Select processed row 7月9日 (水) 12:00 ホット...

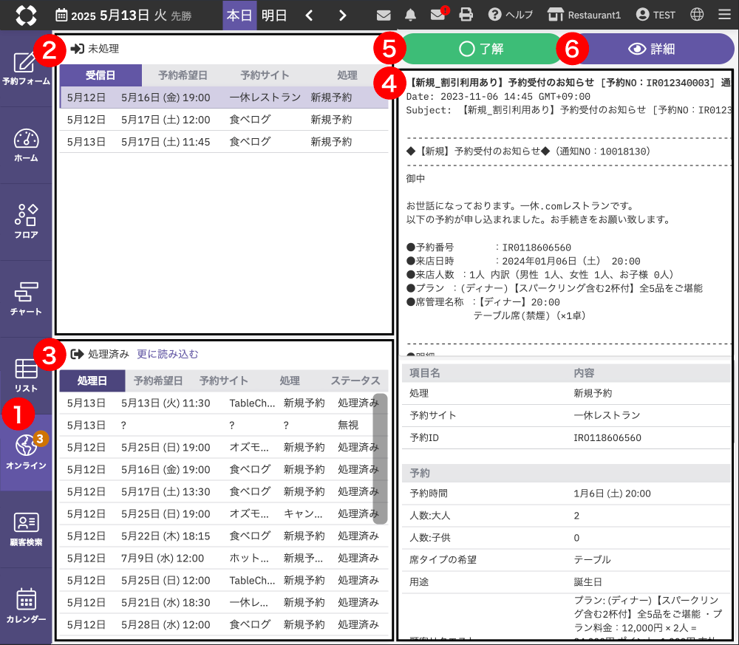click(224, 558)
